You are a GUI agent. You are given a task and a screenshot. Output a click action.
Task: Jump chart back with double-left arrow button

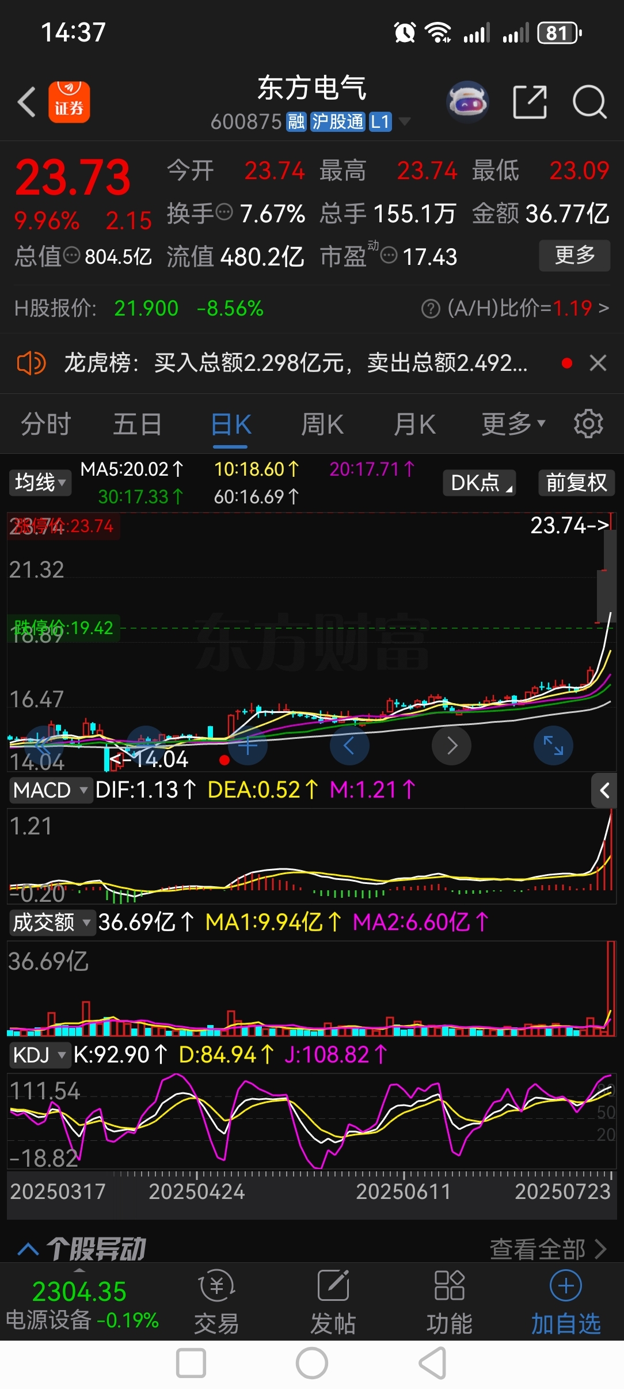[44, 746]
